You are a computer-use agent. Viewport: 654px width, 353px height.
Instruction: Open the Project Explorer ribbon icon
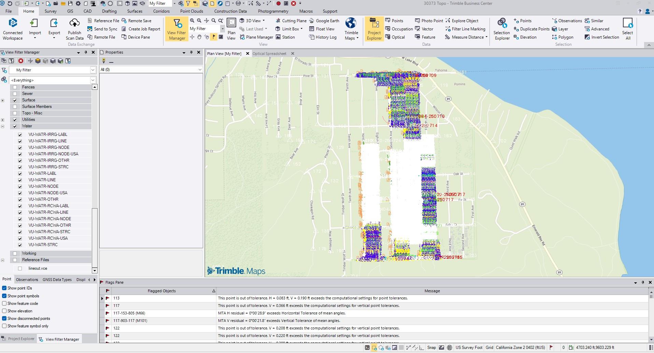point(374,24)
